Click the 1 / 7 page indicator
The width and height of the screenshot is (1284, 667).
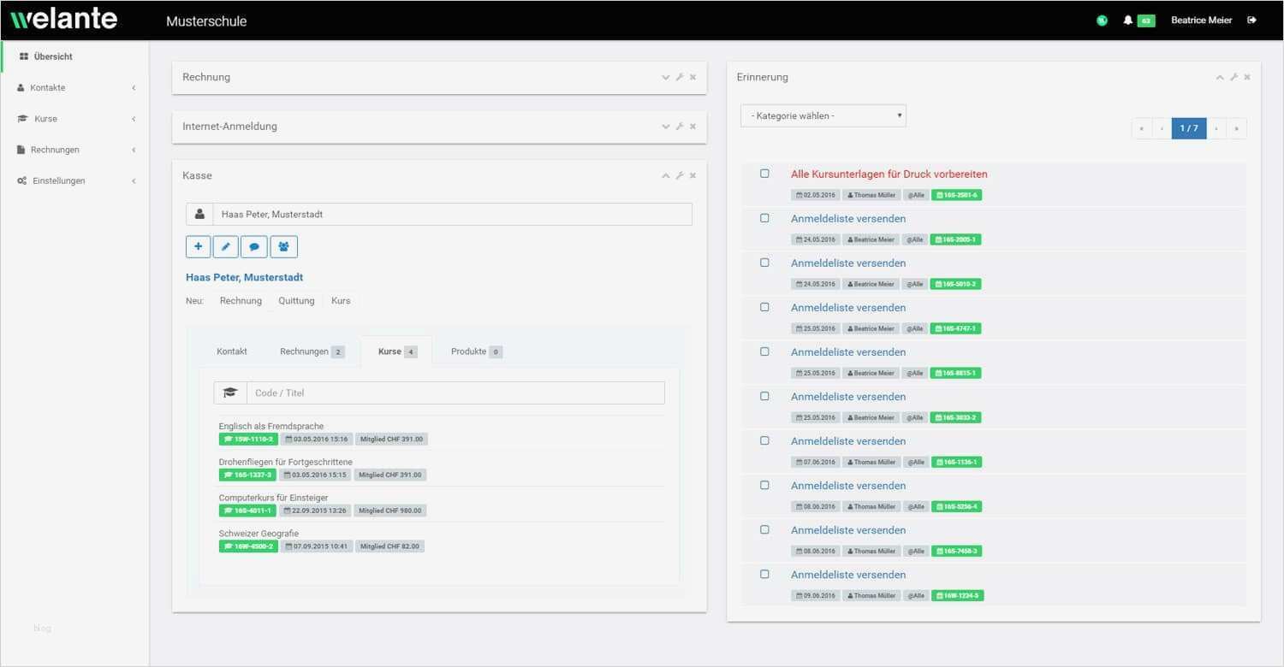click(1189, 128)
